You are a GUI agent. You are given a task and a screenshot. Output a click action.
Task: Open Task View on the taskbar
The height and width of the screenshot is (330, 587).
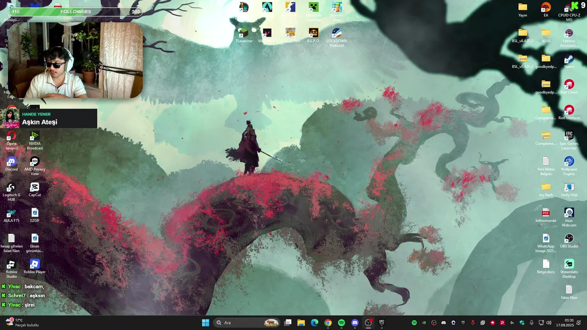288,323
